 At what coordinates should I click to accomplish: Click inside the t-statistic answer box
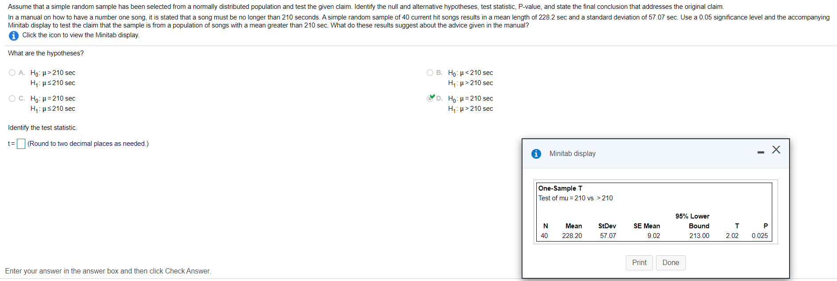tap(20, 144)
